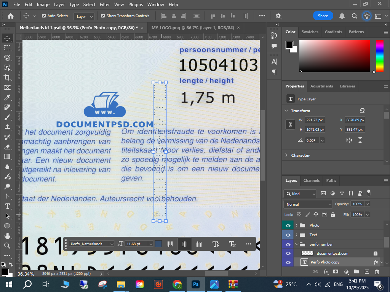Click the delete layer trash icon

click(x=377, y=271)
